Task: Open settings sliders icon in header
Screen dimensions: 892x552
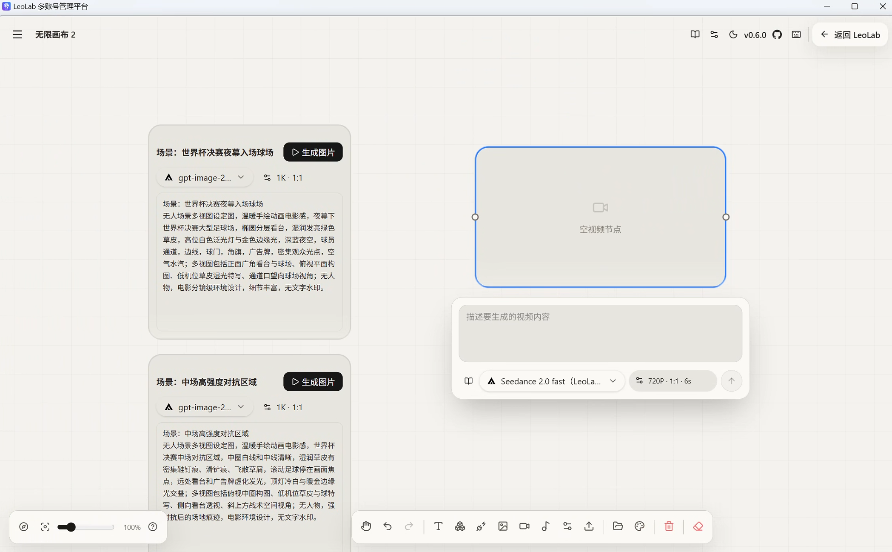Action: coord(714,34)
